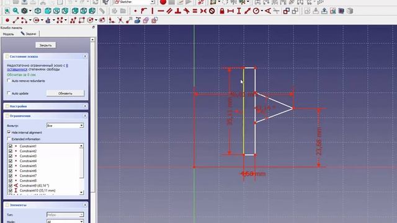Expand the Настройки section
Viewport: 397px width, 223px height.
tap(85, 106)
